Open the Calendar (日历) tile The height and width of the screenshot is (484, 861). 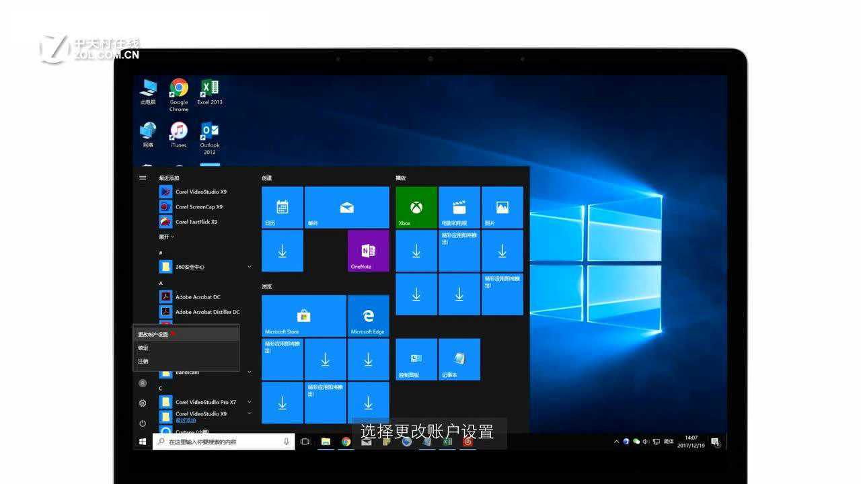(x=283, y=208)
